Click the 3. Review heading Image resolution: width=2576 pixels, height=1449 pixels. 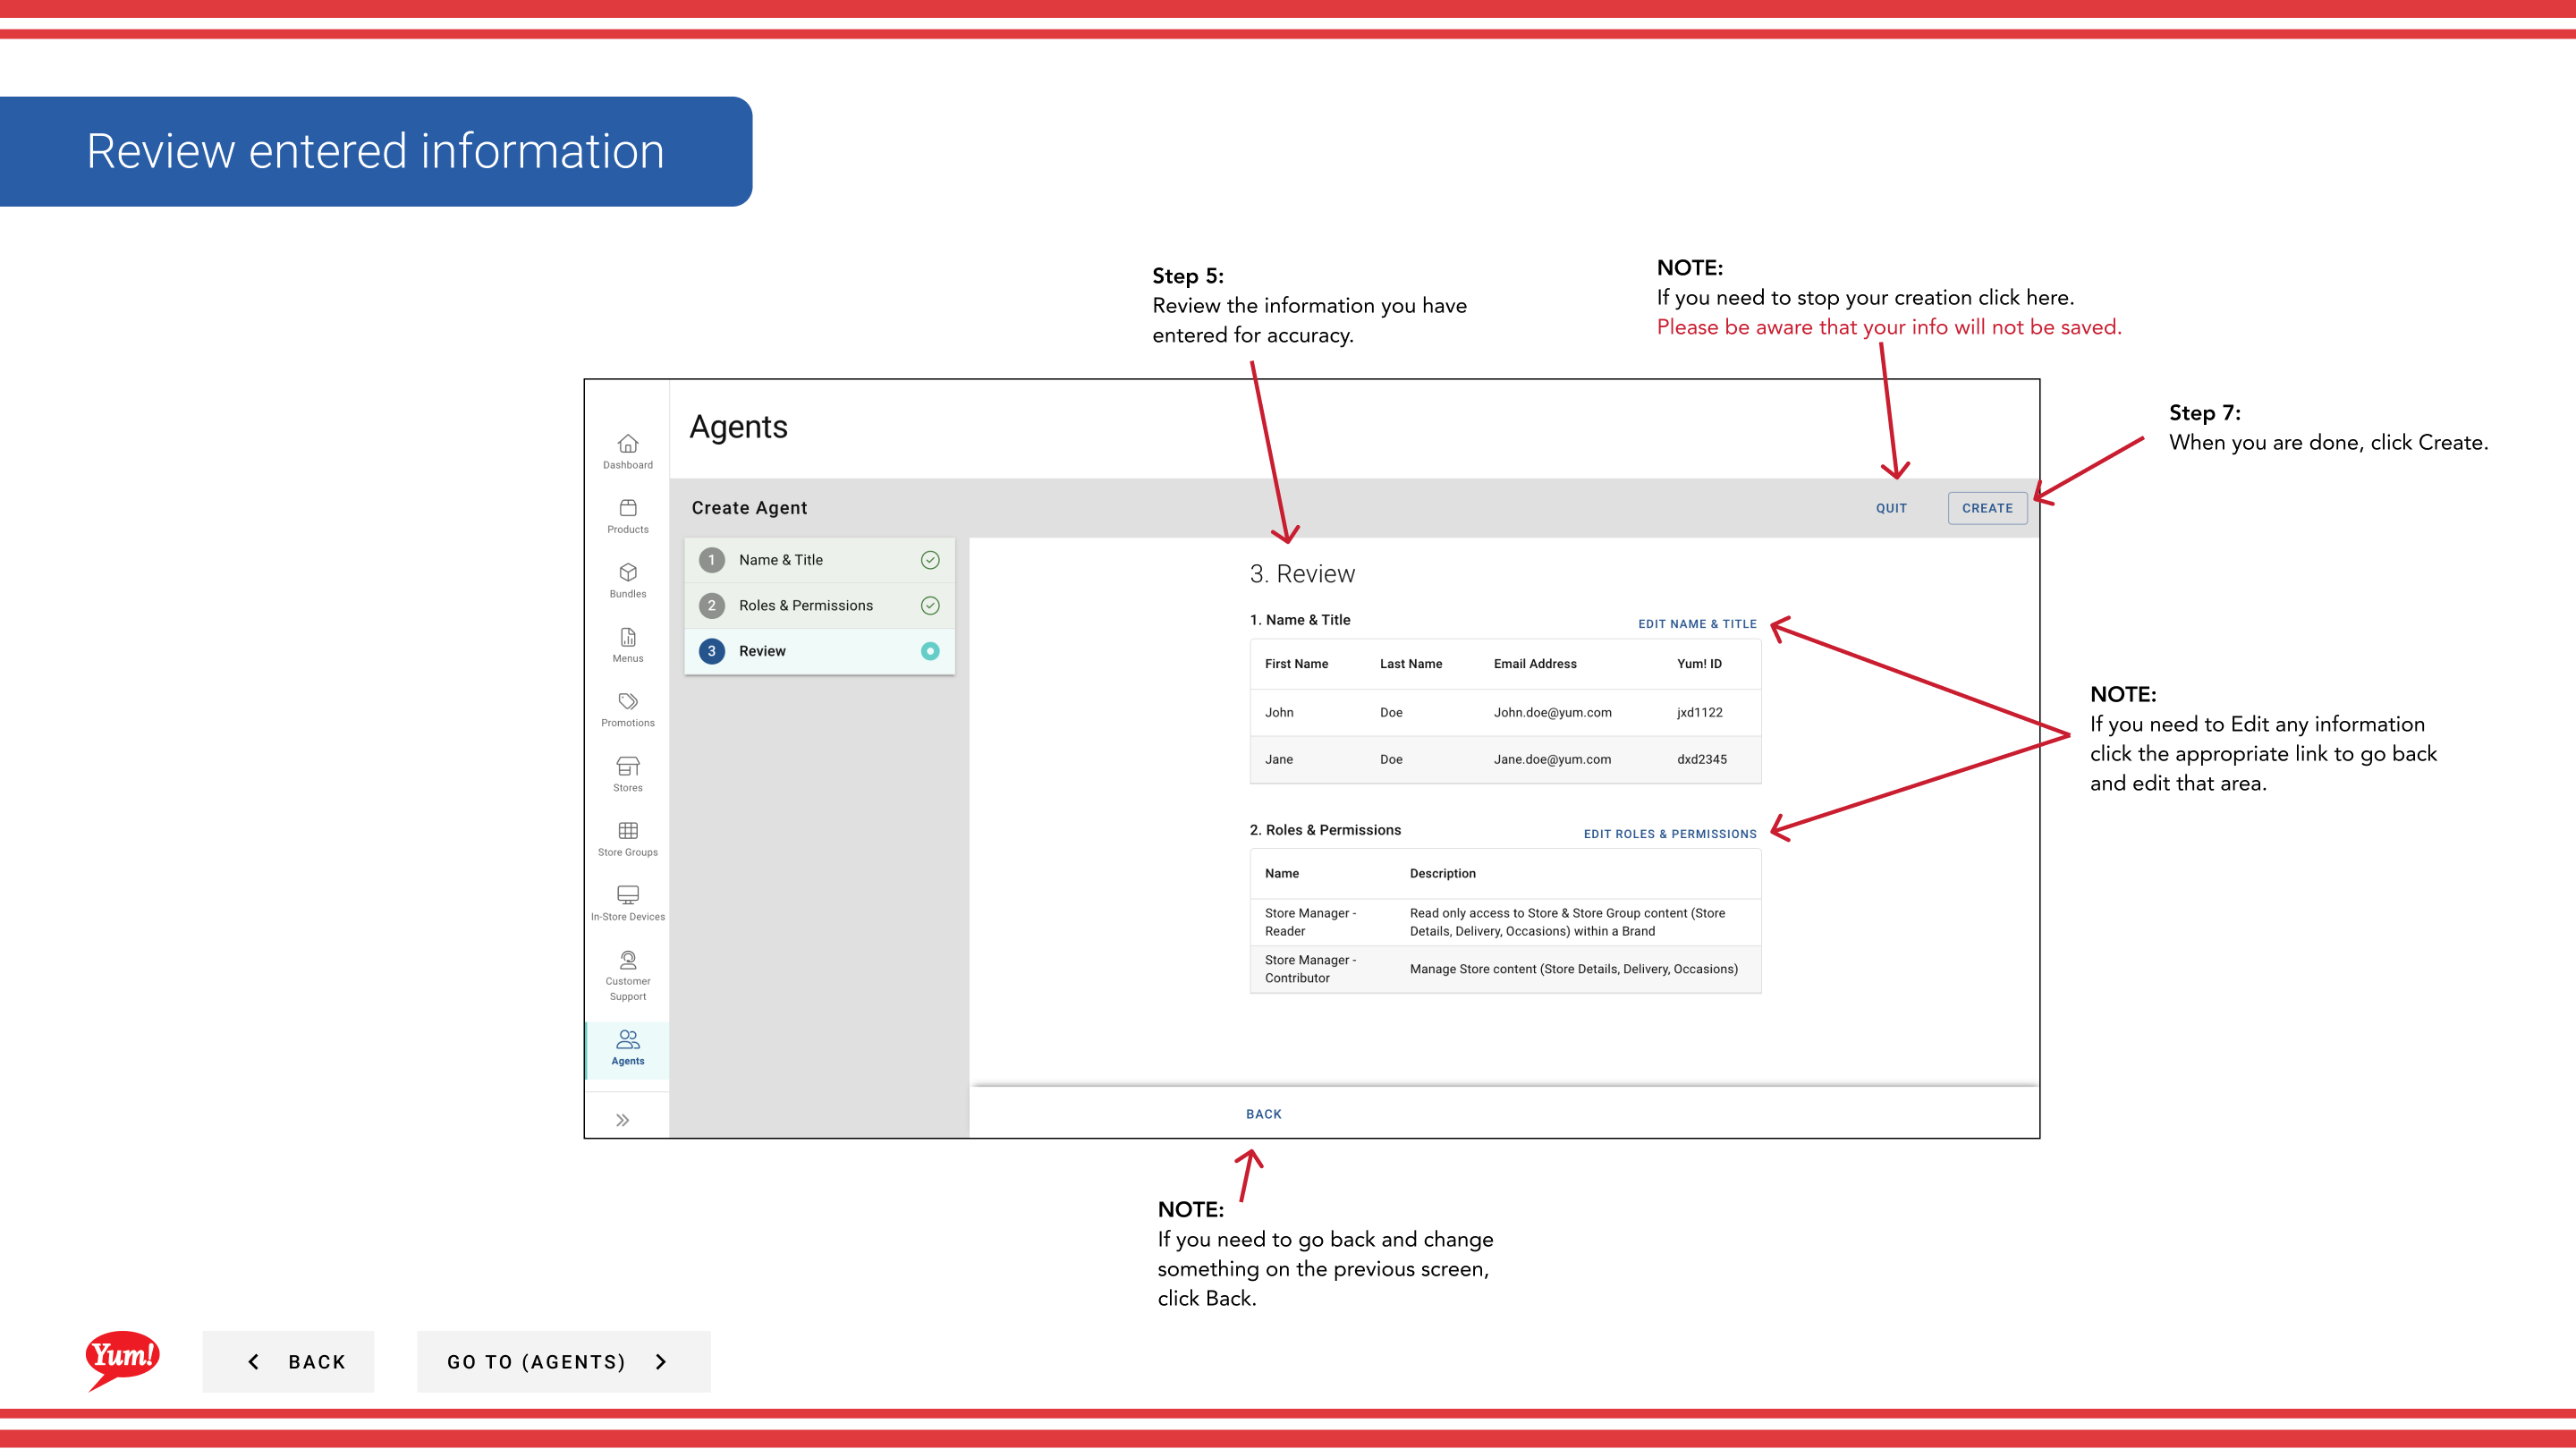pos(1302,574)
